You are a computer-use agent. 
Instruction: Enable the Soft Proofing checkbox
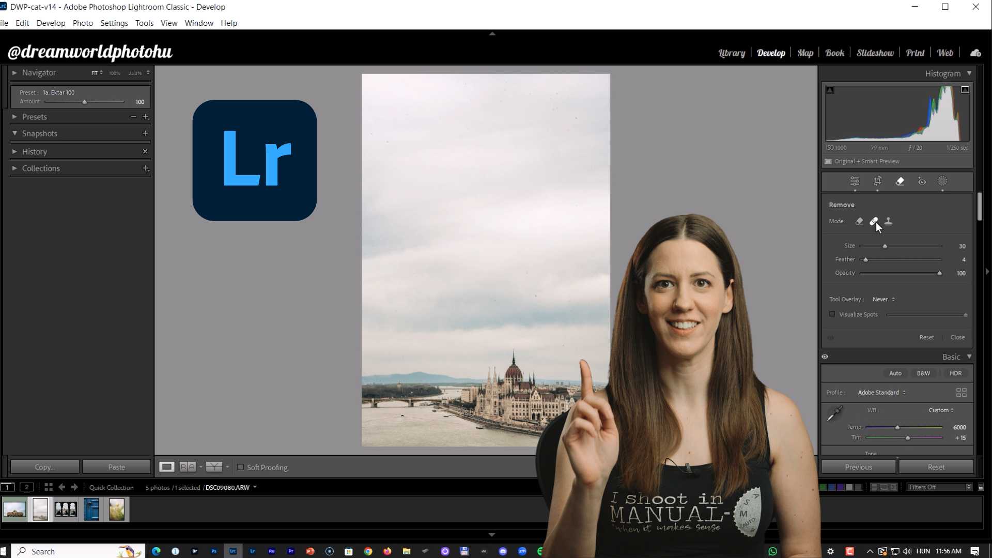point(240,467)
